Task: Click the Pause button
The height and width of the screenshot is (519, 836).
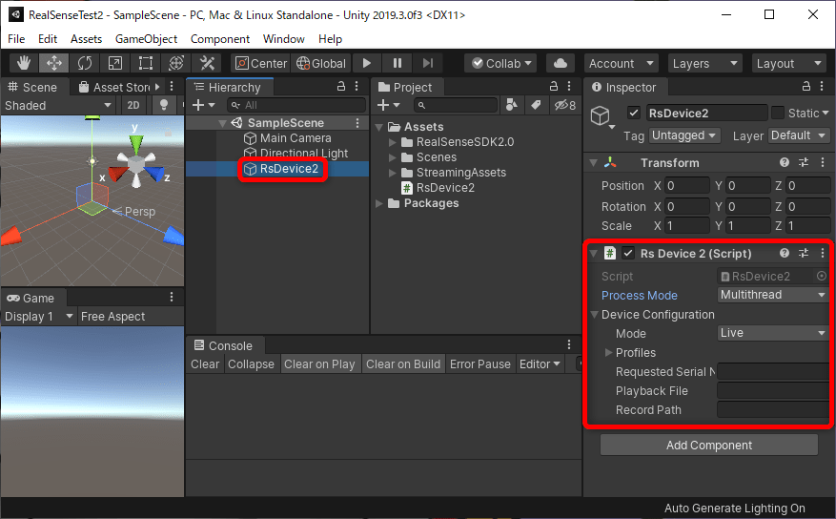Action: coord(398,64)
